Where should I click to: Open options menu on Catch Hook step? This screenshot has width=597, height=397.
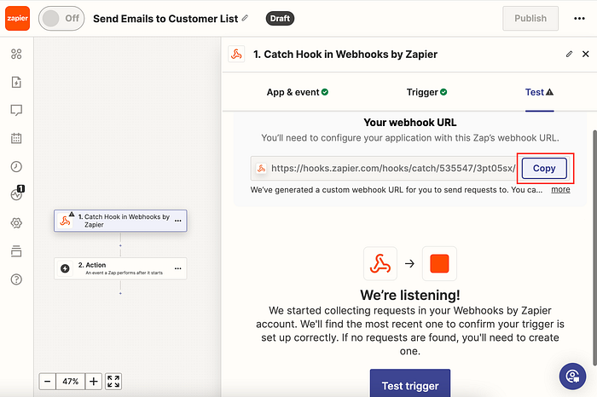[x=177, y=221]
